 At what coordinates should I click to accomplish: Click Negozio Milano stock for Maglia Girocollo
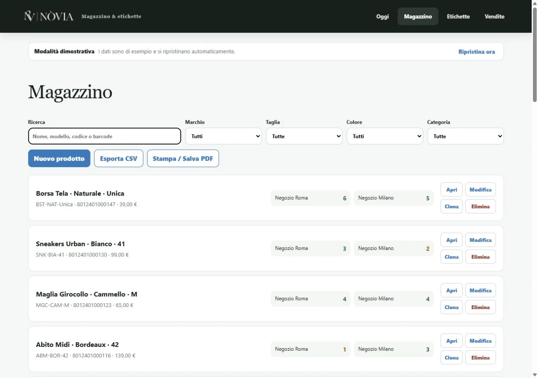(394, 299)
